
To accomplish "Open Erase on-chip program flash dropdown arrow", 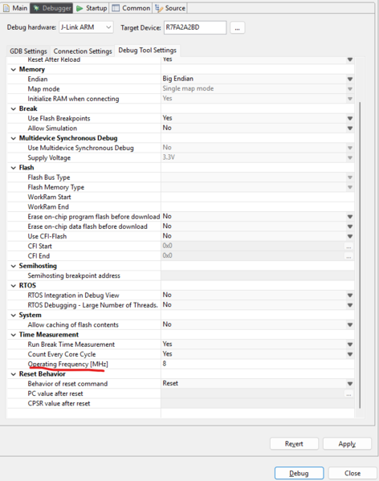I will 350,217.
